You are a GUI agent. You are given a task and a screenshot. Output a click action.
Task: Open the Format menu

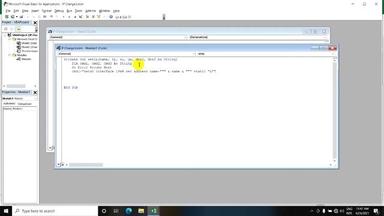(47, 11)
